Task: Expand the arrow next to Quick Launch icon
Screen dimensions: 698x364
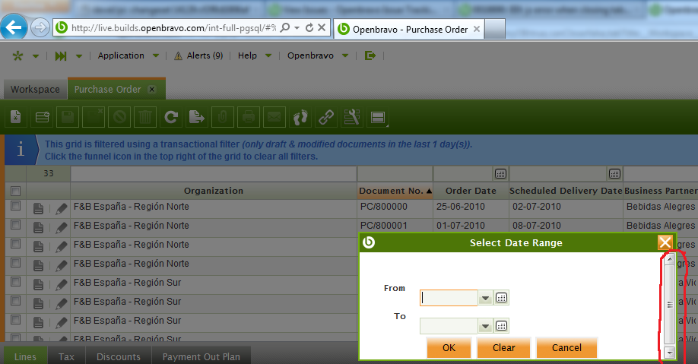Action: tap(79, 56)
